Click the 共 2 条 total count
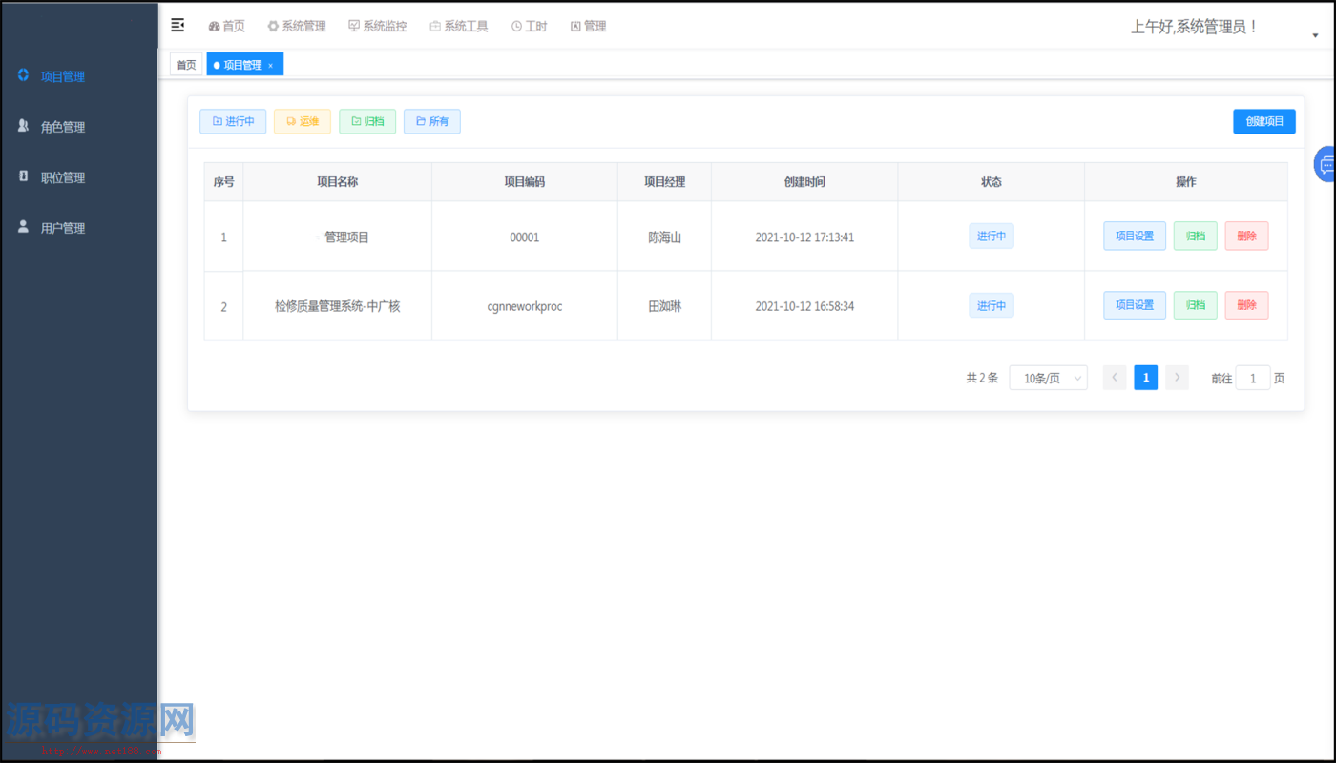 982,378
